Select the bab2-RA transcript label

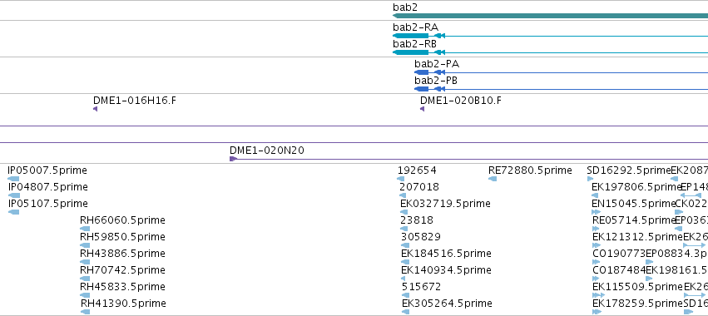(415, 27)
